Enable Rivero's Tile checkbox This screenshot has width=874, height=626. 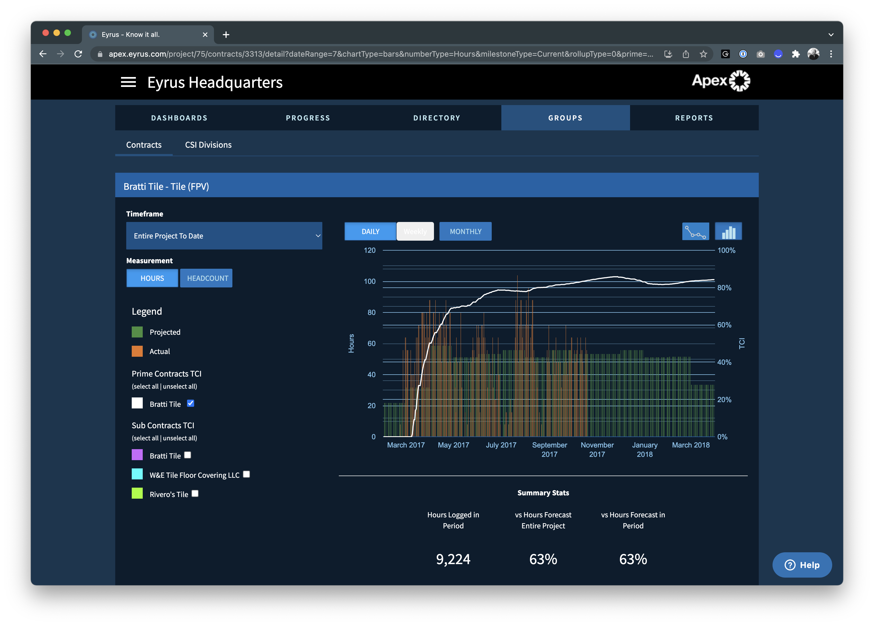(195, 493)
